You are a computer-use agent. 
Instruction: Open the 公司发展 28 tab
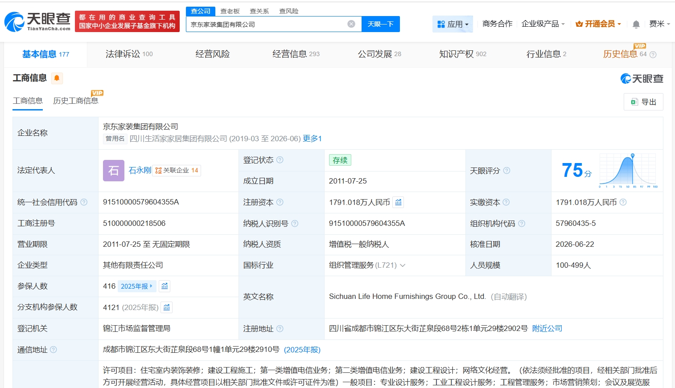(x=379, y=54)
